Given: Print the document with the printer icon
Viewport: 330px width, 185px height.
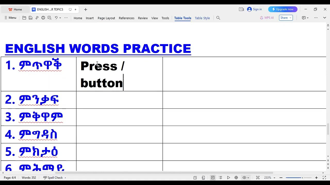Looking at the screenshot, I should tap(43, 18).
